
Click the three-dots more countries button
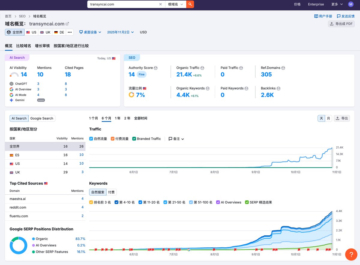tap(70, 32)
